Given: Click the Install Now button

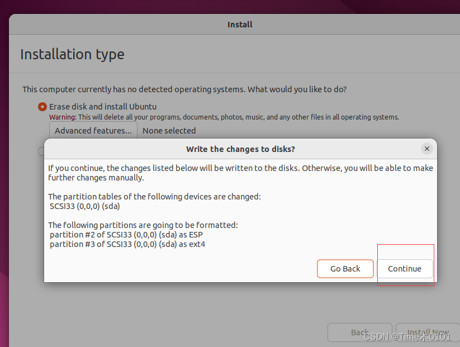Looking at the screenshot, I should [x=428, y=332].
